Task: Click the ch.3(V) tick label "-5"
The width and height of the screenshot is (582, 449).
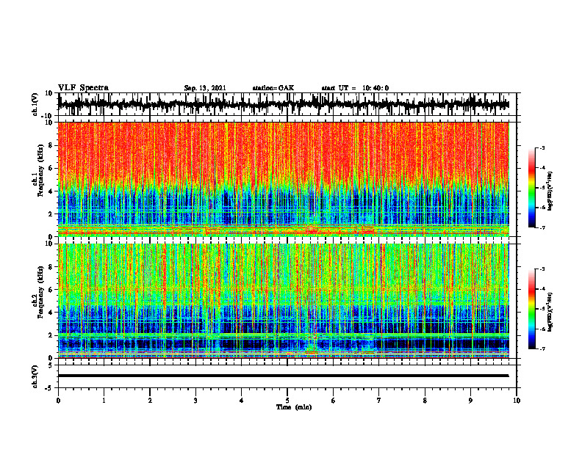Action: click(x=49, y=388)
